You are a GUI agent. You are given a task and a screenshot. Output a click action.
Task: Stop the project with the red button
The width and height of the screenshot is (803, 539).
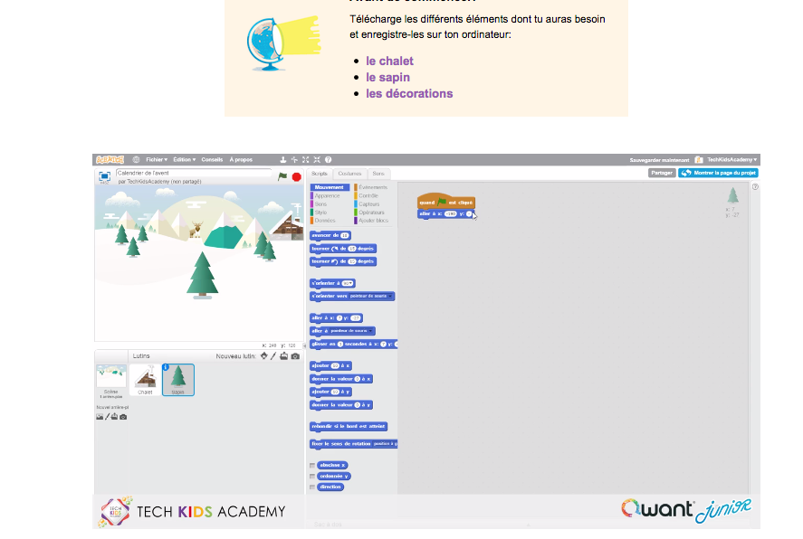(296, 176)
